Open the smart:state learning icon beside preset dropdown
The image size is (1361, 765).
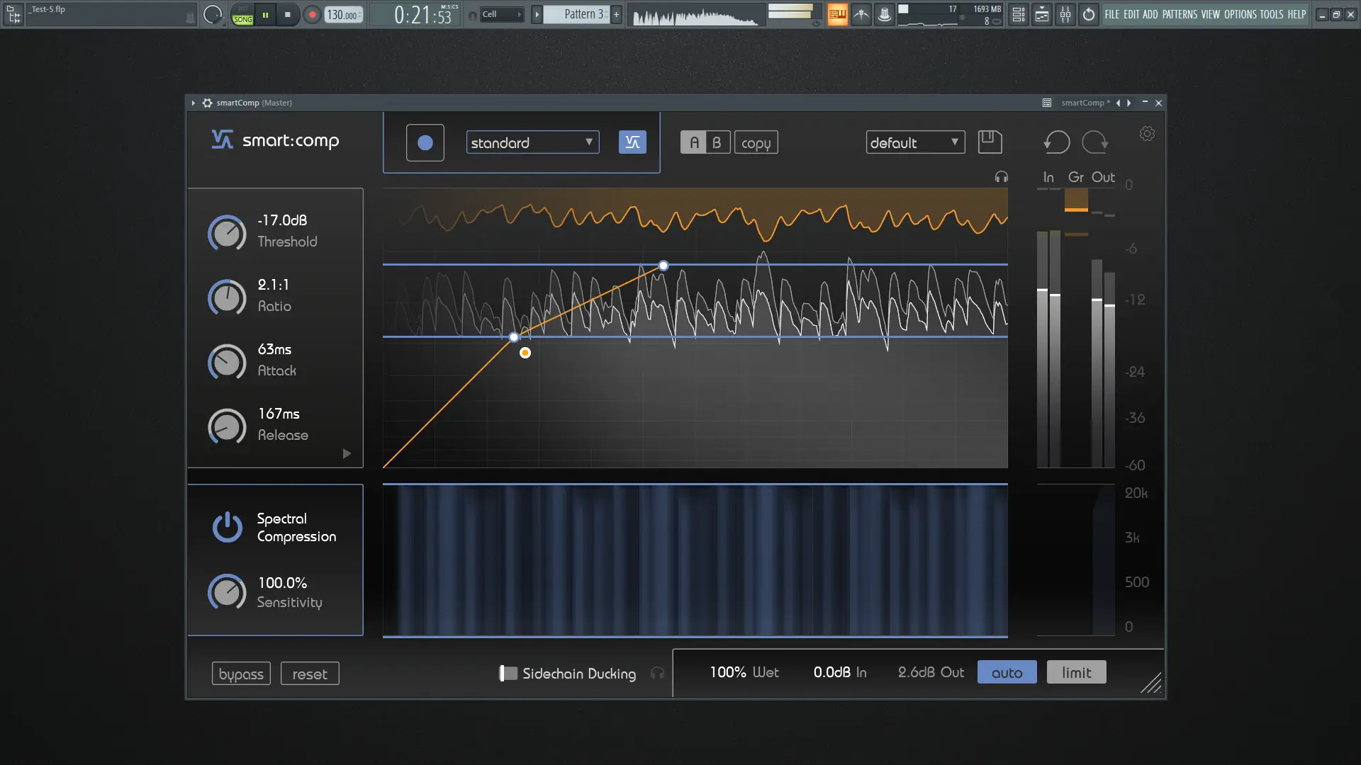[x=632, y=142]
